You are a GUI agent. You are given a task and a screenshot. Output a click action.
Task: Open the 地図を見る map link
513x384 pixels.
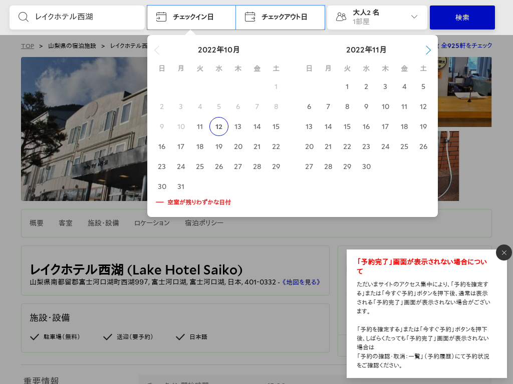tap(301, 282)
